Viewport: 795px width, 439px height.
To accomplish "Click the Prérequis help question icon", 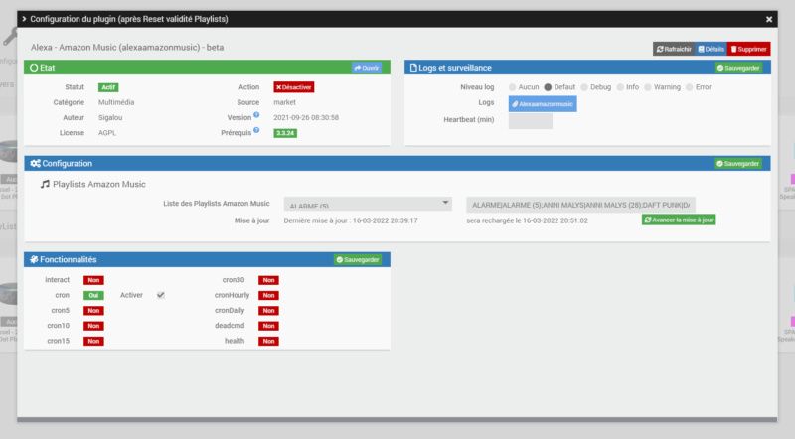I will (x=256, y=130).
